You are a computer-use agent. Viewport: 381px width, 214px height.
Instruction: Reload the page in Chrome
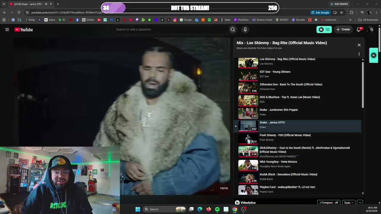coord(19,12)
